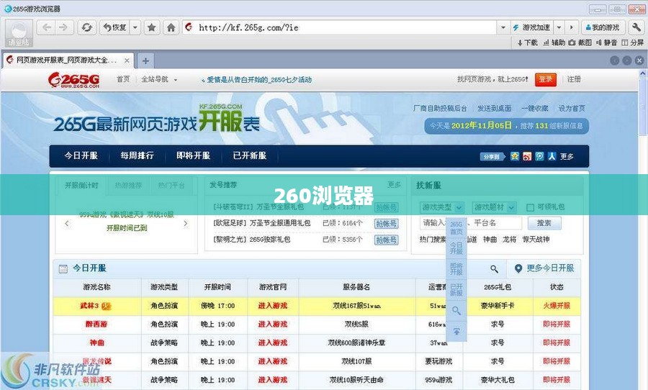Share to Tencent Weibo icon
Viewport: 648px width, 390px height.
pos(539,156)
